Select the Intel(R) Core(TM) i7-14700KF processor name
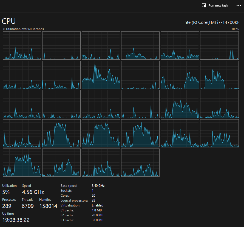This screenshot has width=244, height=227. 211,22
